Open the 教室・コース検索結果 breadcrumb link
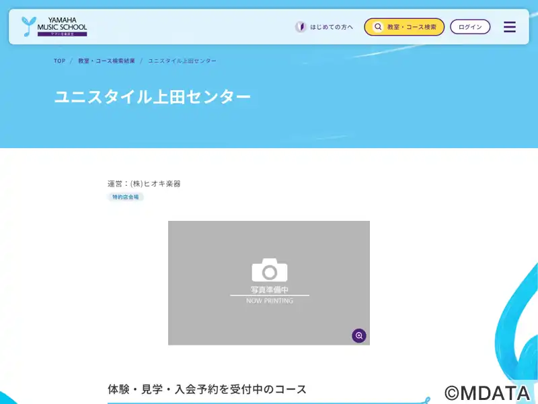 pos(106,61)
